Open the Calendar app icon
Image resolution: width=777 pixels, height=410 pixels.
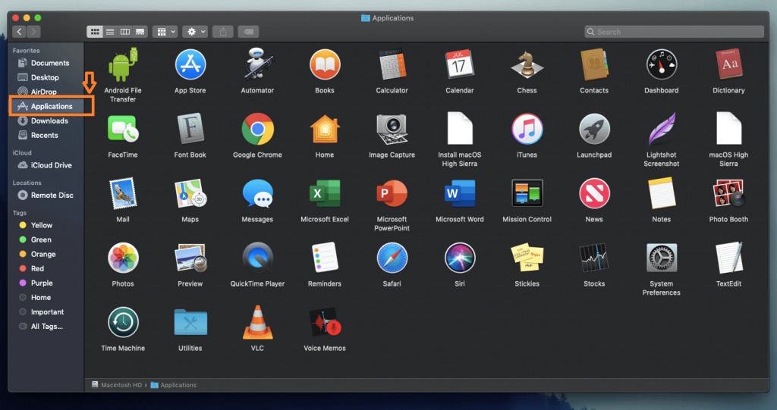[x=459, y=65]
